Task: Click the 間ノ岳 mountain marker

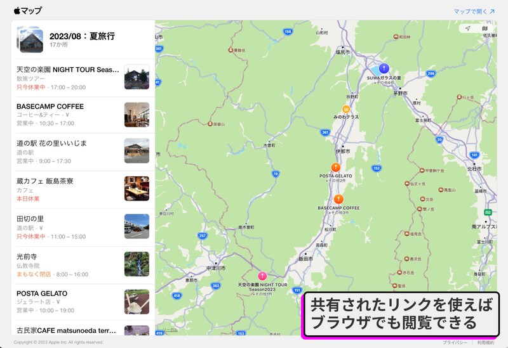Action: click(x=419, y=209)
